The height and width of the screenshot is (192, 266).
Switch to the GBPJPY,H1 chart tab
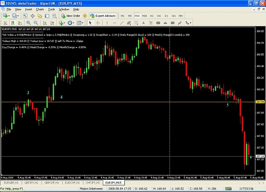coord(31,183)
